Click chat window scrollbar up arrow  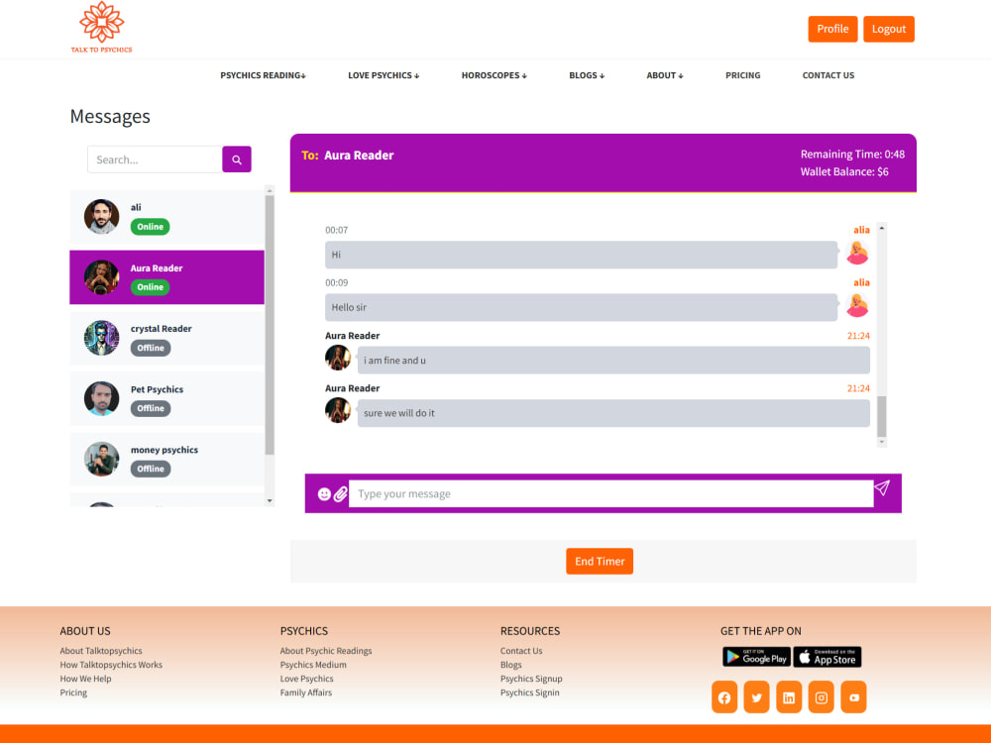(x=882, y=228)
